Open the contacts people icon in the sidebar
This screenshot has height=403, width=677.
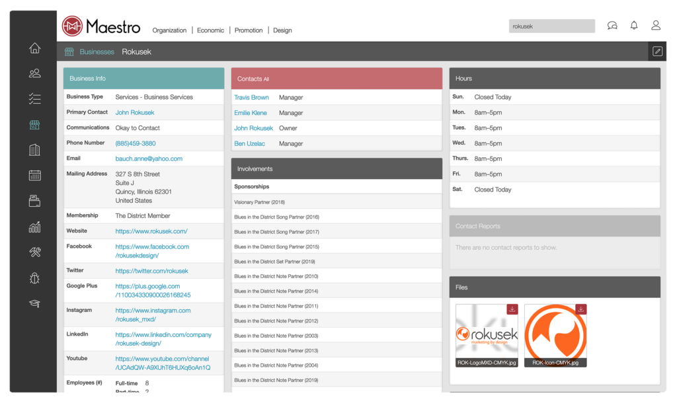point(34,73)
